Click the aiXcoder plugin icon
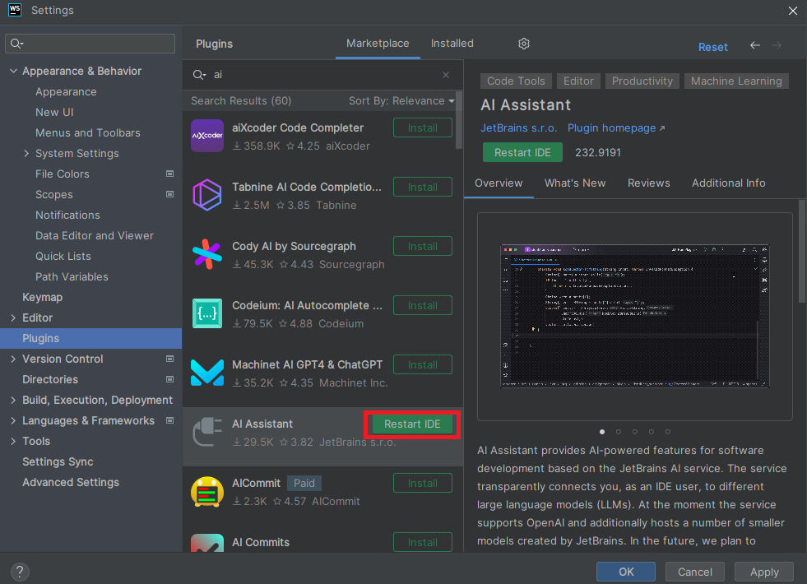 pyautogui.click(x=207, y=136)
